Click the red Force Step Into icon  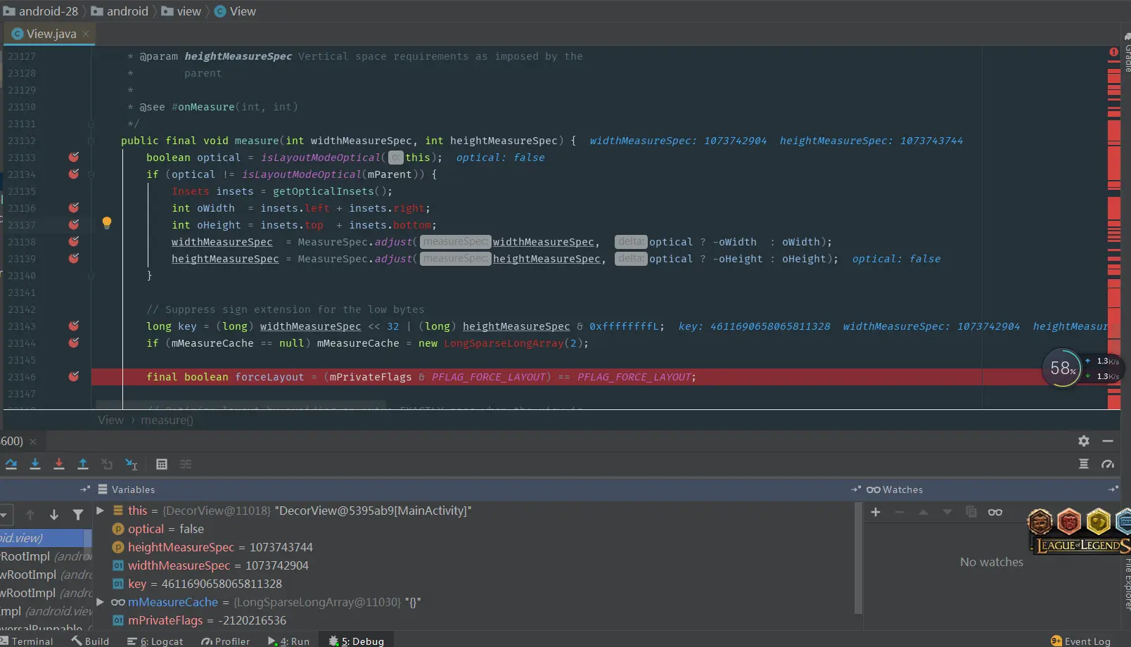tap(59, 464)
